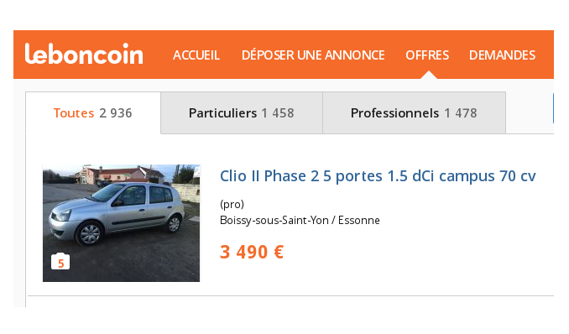
Task: Switch to the Particuliers tab
Action: (242, 113)
